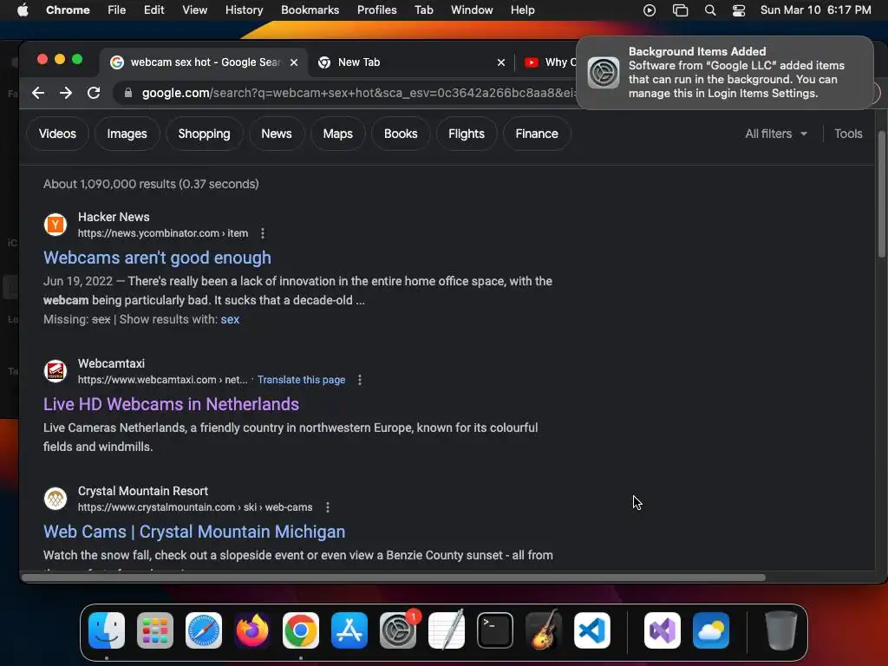The image size is (888, 666).
Task: Reload the page with the refresh icon
Action: tap(94, 93)
